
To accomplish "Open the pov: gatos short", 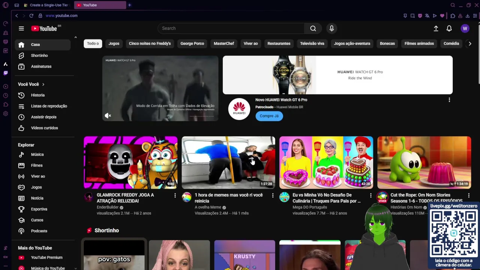I will tap(114, 255).
